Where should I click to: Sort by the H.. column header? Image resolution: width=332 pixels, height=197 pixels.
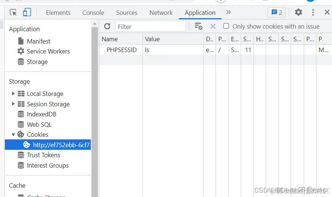click(260, 39)
